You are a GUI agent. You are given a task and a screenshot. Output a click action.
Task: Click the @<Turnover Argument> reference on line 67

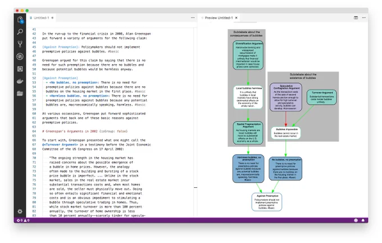point(60,145)
